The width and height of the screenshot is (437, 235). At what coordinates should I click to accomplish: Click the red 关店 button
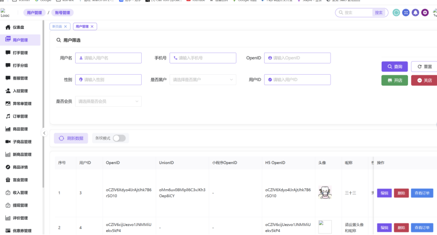pyautogui.click(x=424, y=80)
